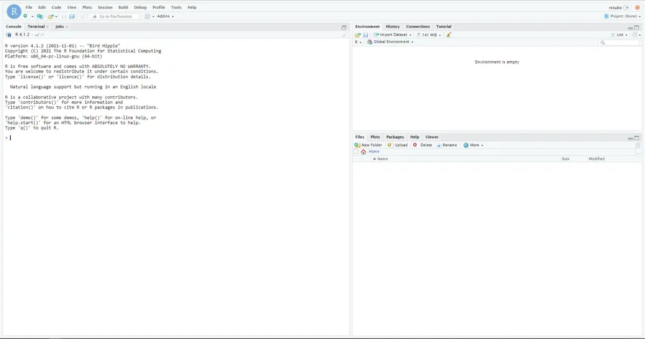Sort files by the Name column header
The height and width of the screenshot is (339, 645).
coord(383,159)
